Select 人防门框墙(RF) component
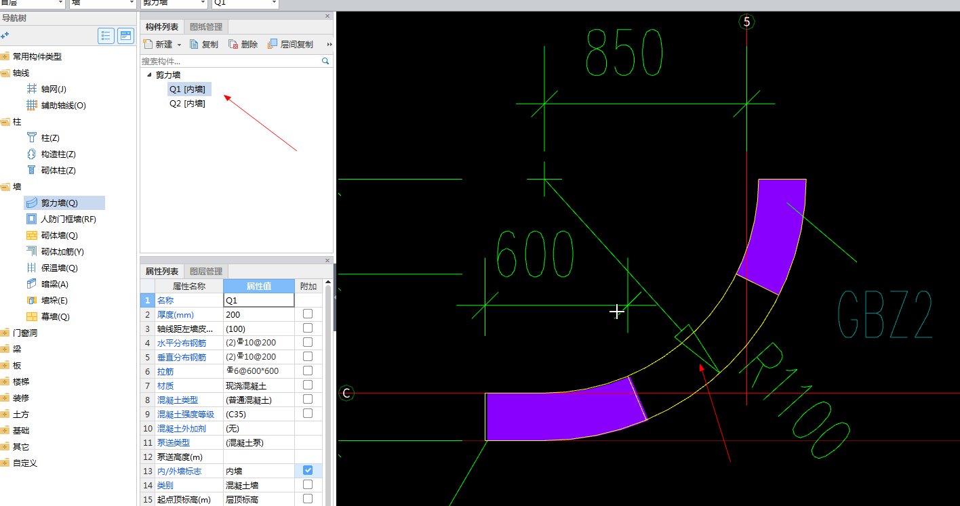 point(68,219)
